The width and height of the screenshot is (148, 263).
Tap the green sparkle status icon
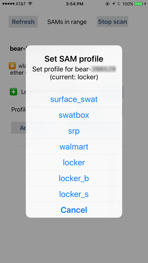(x=14, y=92)
